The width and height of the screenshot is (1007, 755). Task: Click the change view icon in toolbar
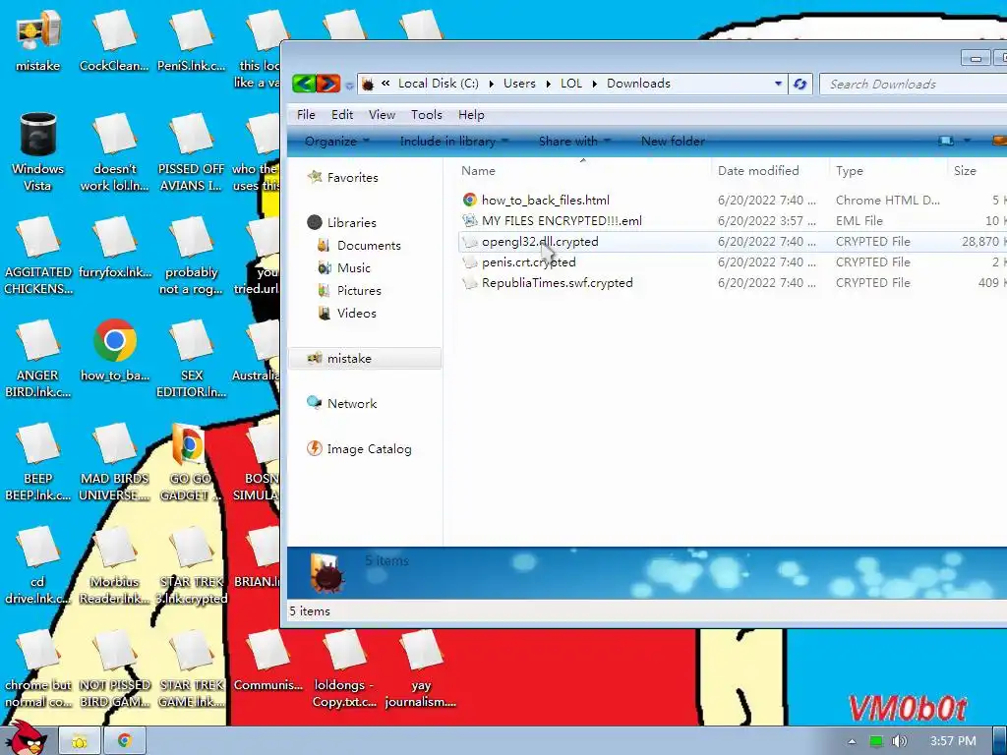pyautogui.click(x=946, y=141)
